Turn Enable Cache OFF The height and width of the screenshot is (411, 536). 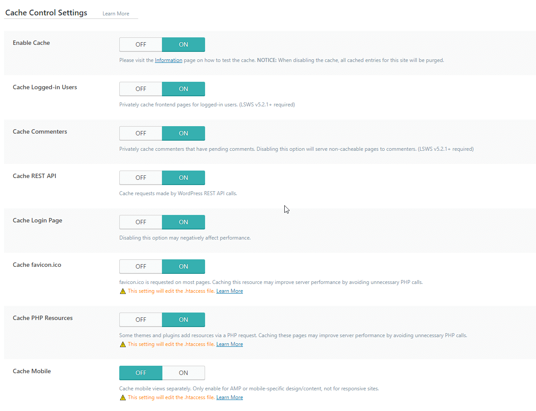coord(141,44)
